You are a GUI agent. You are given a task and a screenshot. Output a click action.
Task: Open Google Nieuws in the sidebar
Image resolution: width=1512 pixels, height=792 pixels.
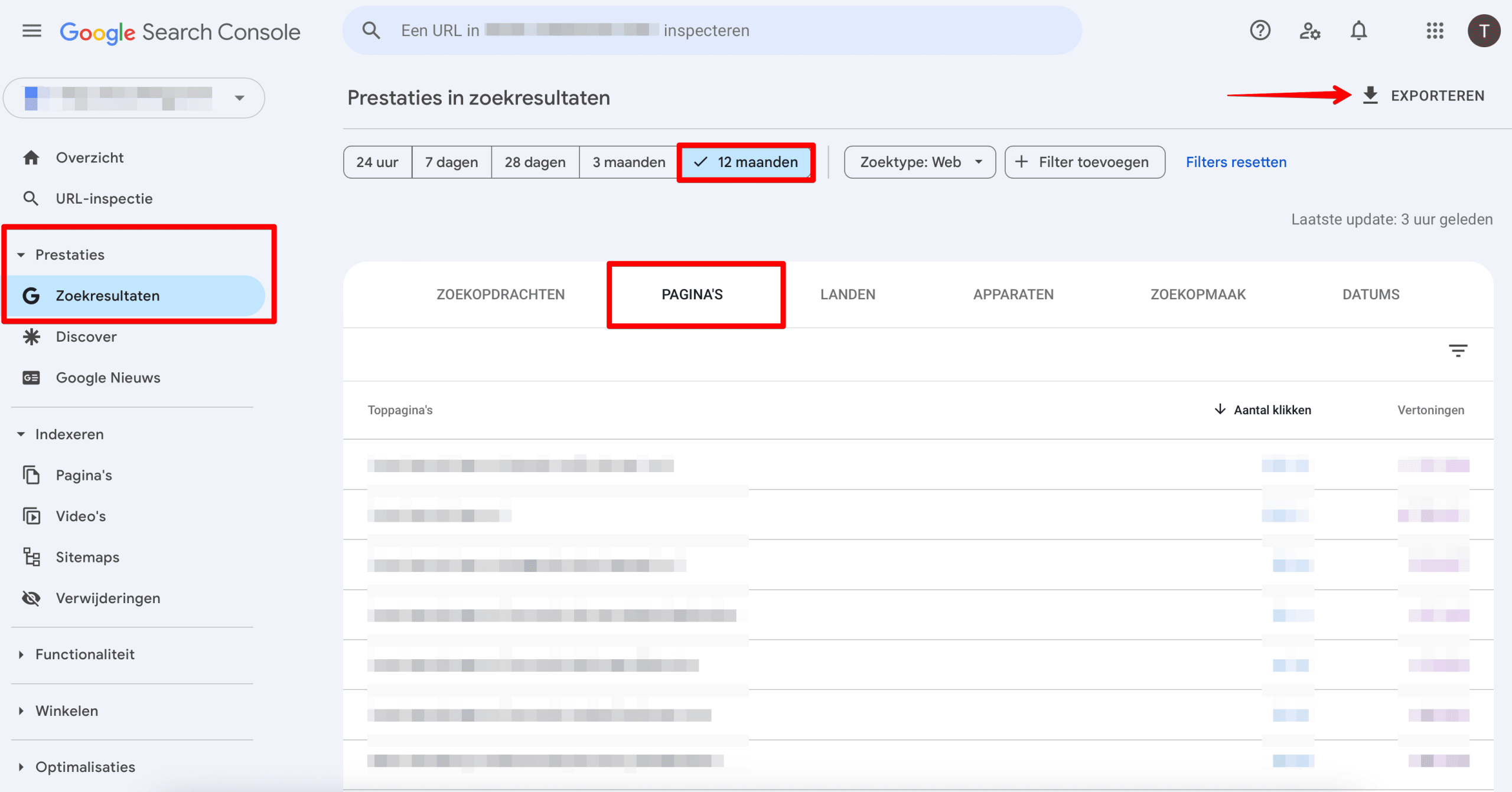pos(134,378)
